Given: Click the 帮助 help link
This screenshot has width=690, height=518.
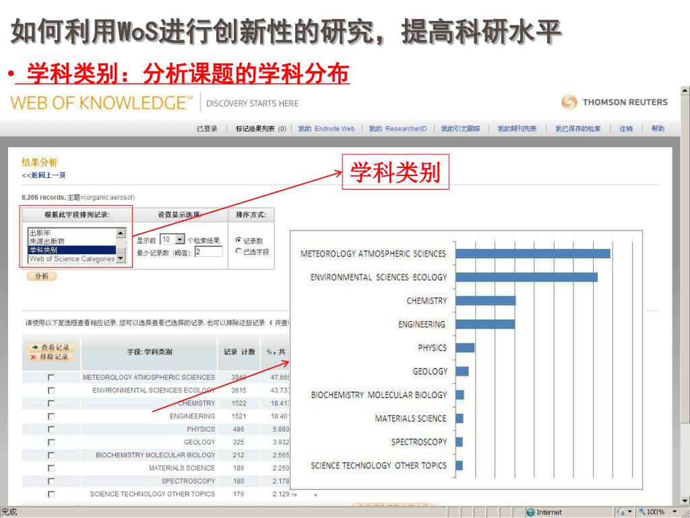Looking at the screenshot, I should [658, 129].
